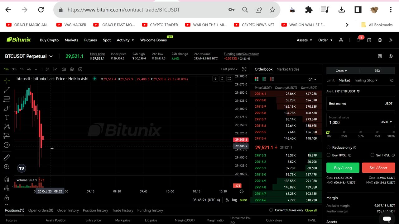The image size is (399, 224).
Task: Switch to the Market trades tab
Action: tap(288, 69)
